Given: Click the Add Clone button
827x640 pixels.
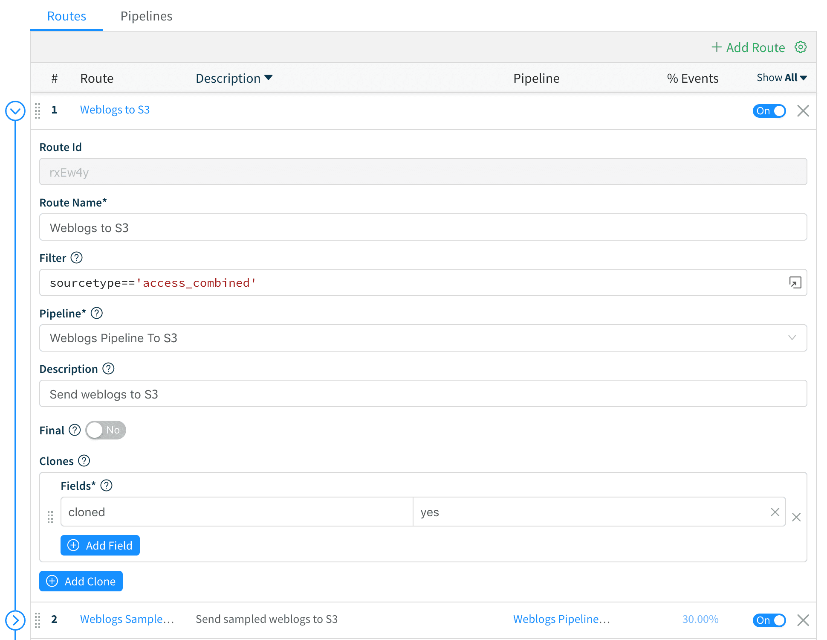Looking at the screenshot, I should pyautogui.click(x=81, y=581).
